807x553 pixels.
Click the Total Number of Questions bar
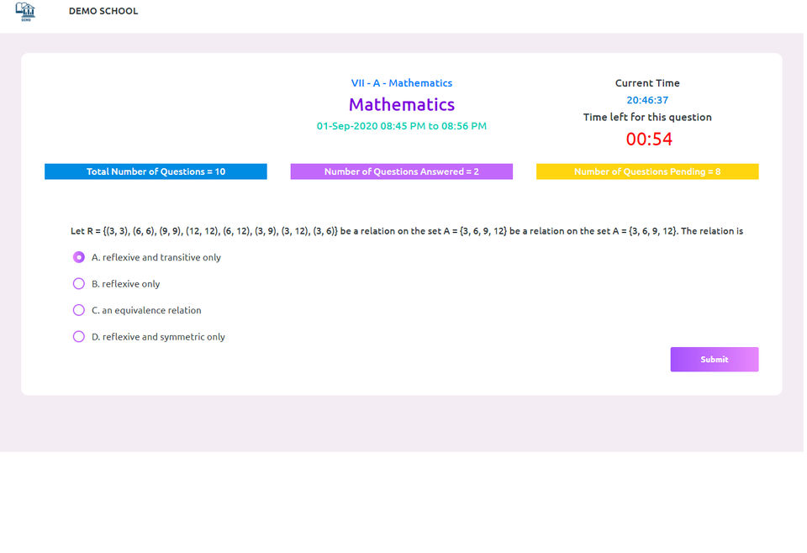tap(156, 171)
